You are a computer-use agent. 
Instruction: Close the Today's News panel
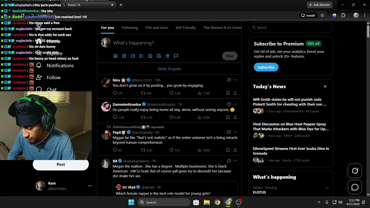tap(325, 86)
